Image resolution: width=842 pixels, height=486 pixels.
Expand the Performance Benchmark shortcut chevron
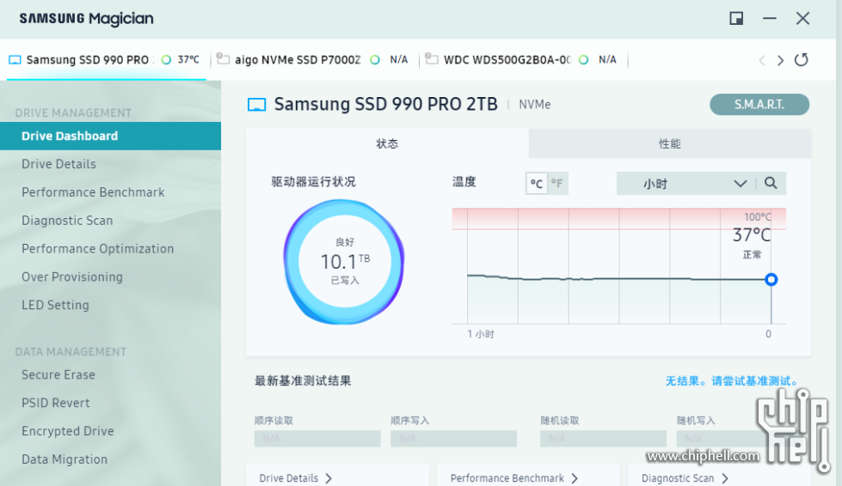coord(575,478)
